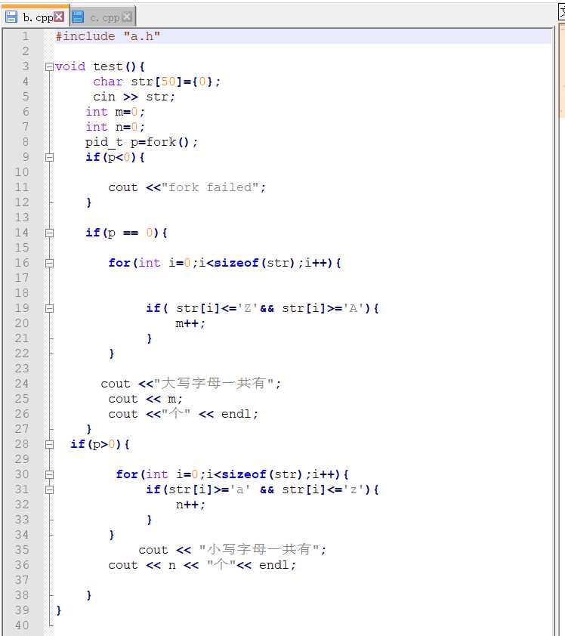
Task: Collapse the first for loop fold at line 16
Action: click(49, 264)
